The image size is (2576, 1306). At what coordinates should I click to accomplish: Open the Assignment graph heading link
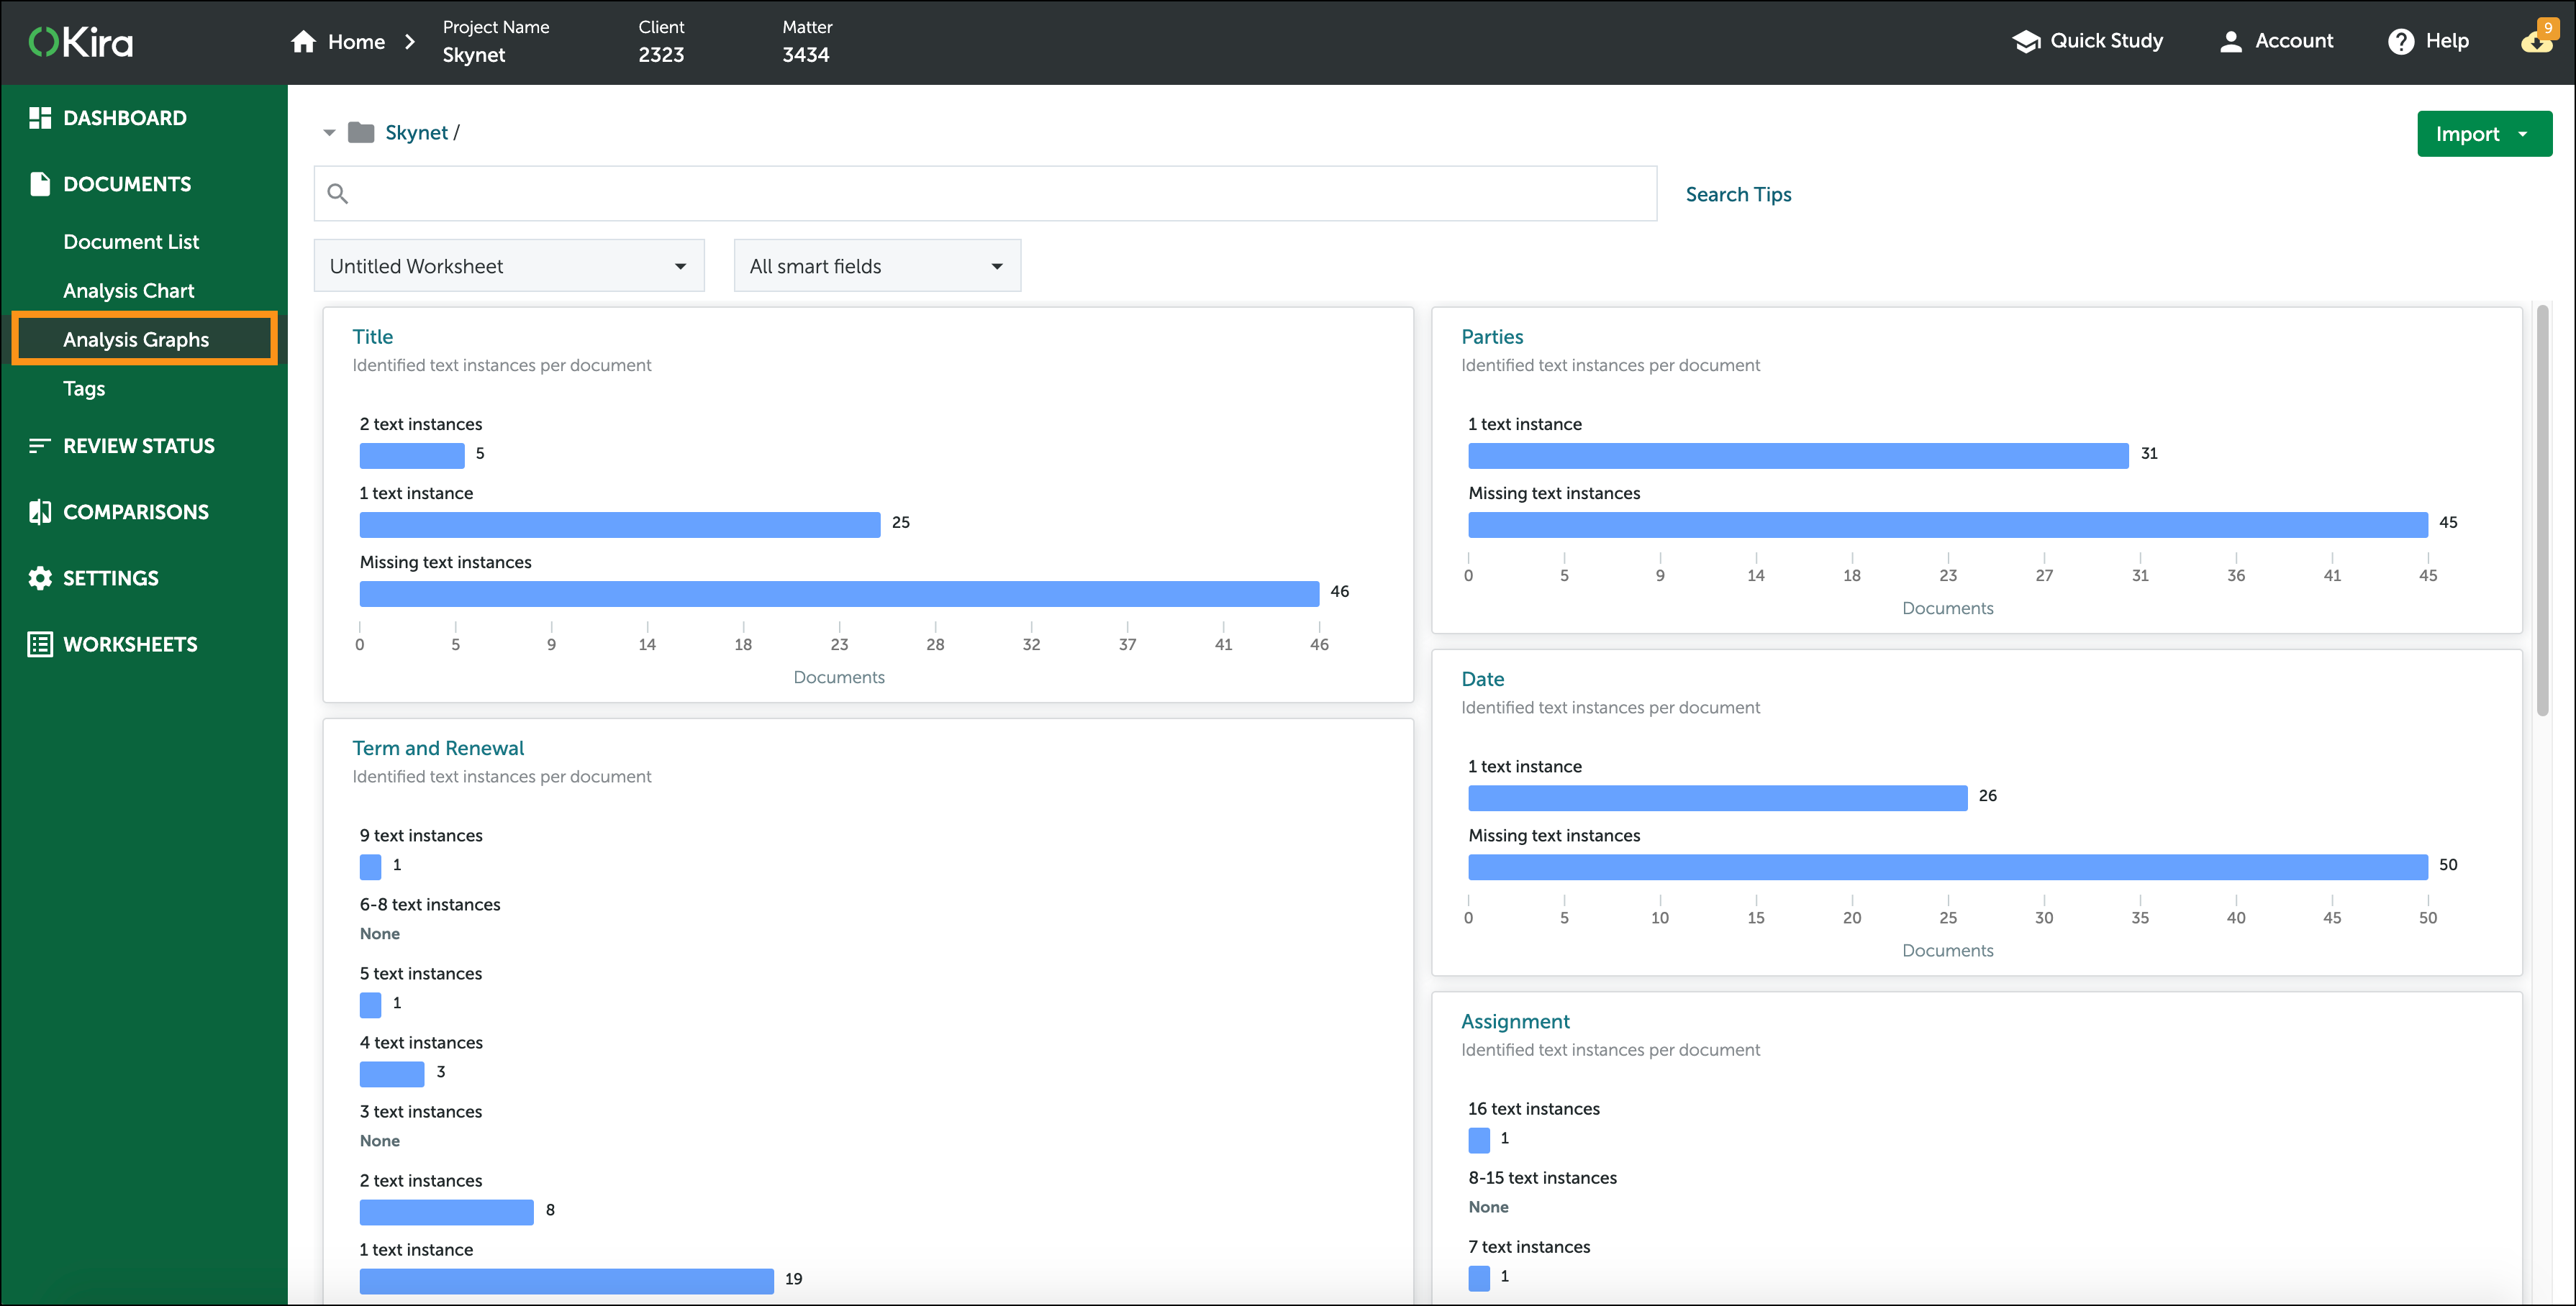tap(1515, 1021)
